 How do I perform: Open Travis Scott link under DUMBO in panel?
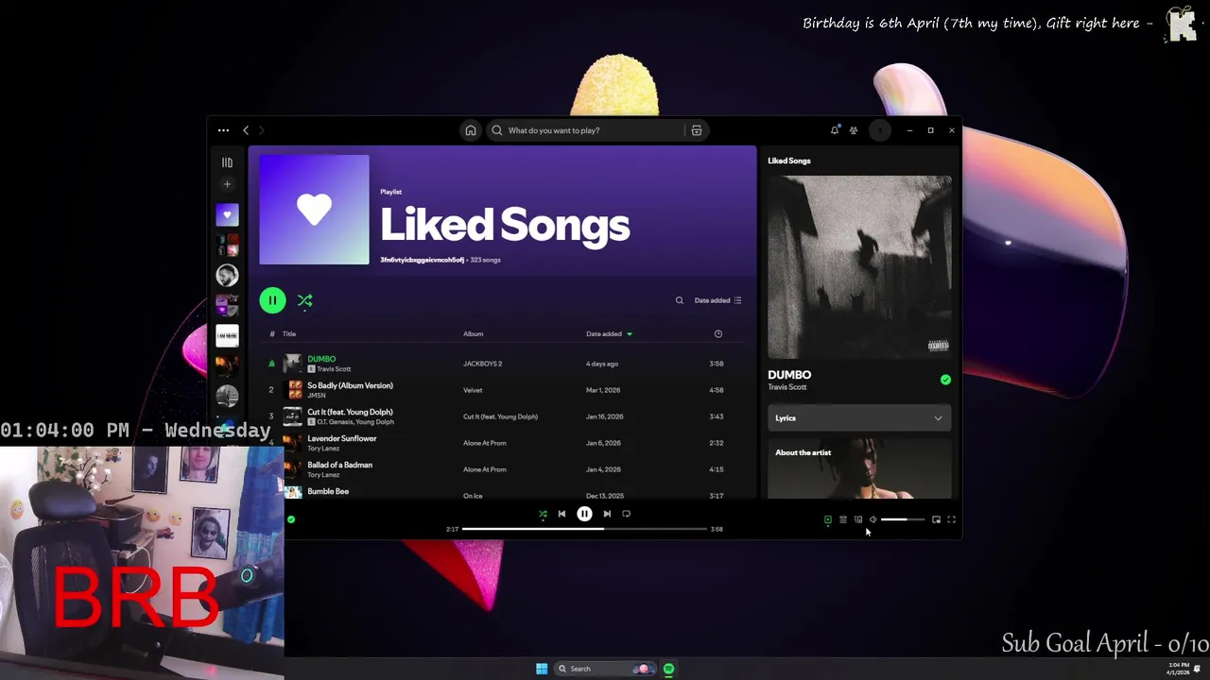(787, 387)
